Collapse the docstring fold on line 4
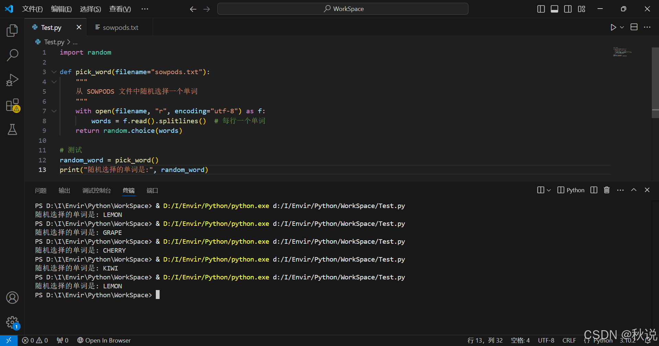The height and width of the screenshot is (346, 659). pos(54,82)
